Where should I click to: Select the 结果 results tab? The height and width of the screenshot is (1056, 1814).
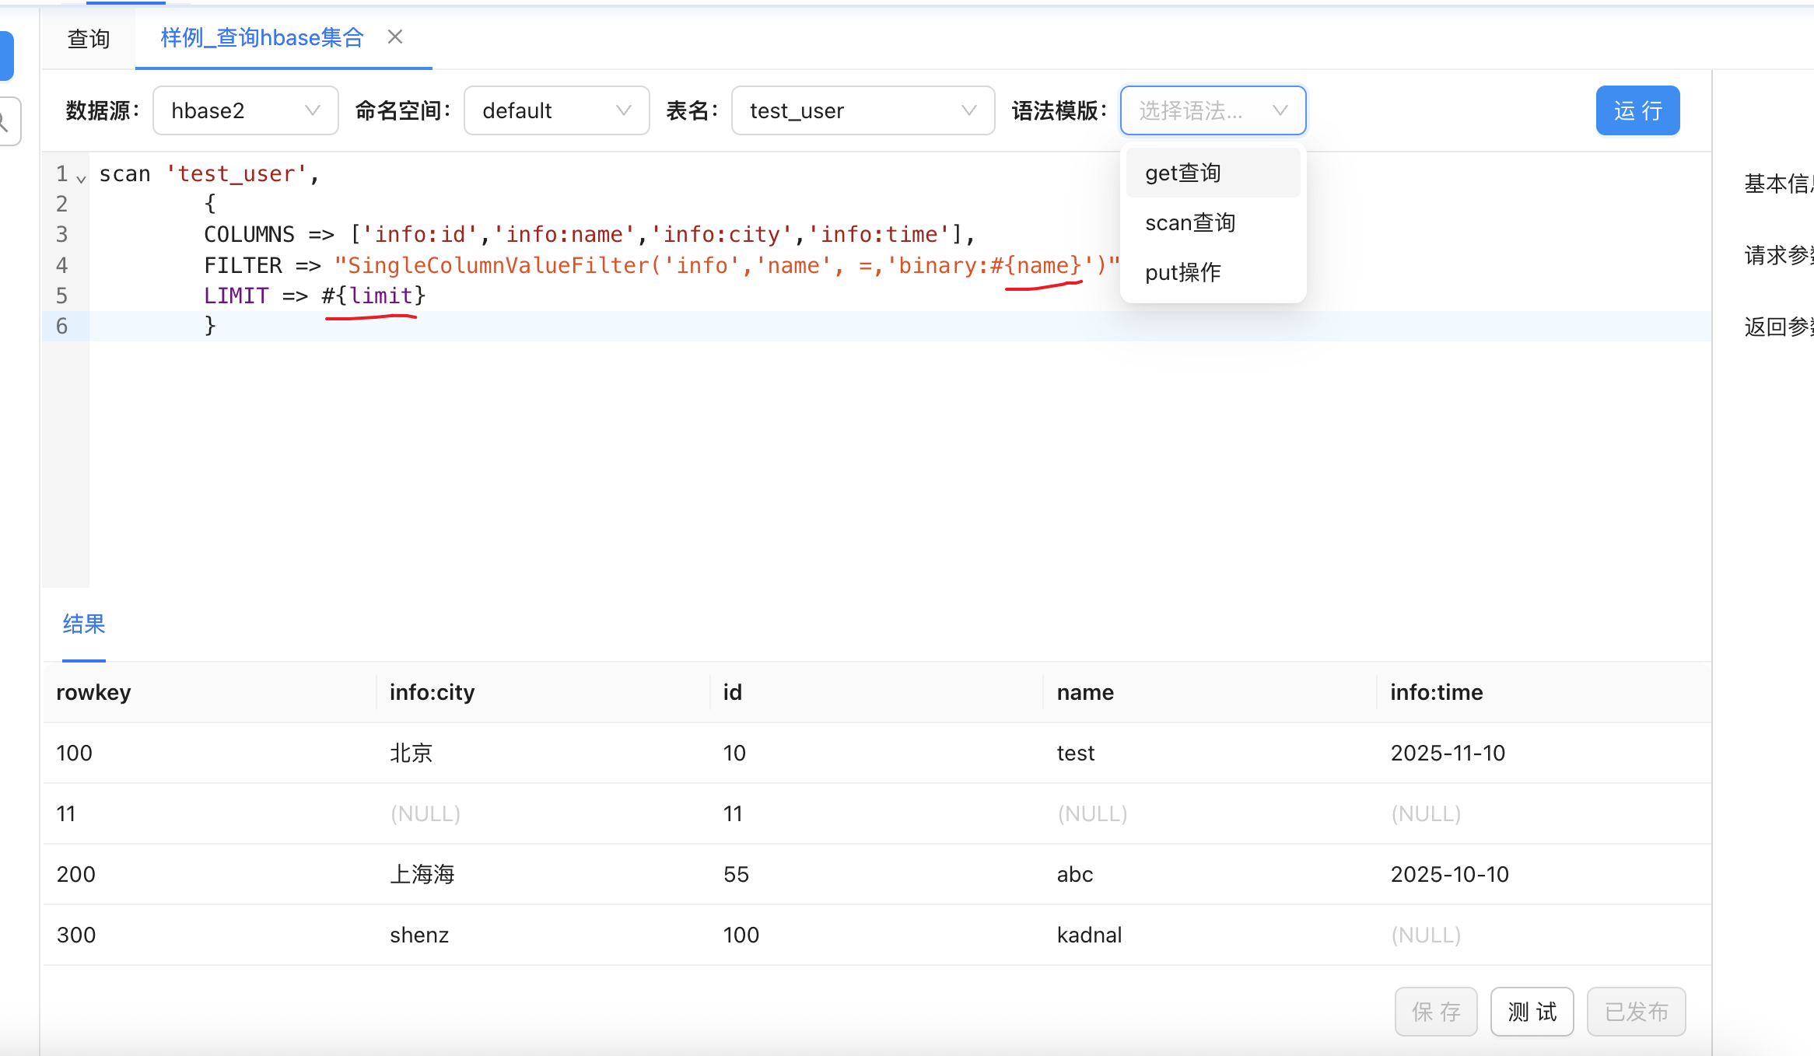pyautogui.click(x=84, y=624)
